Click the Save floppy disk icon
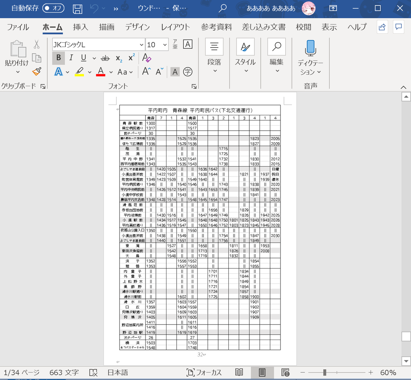Viewport: 411px width, 380px height. (x=78, y=9)
